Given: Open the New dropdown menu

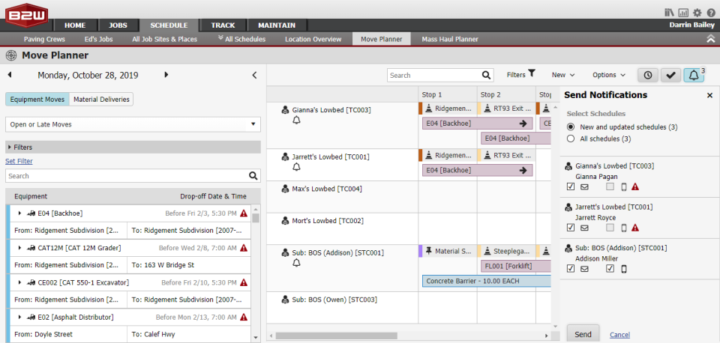Looking at the screenshot, I should point(563,75).
